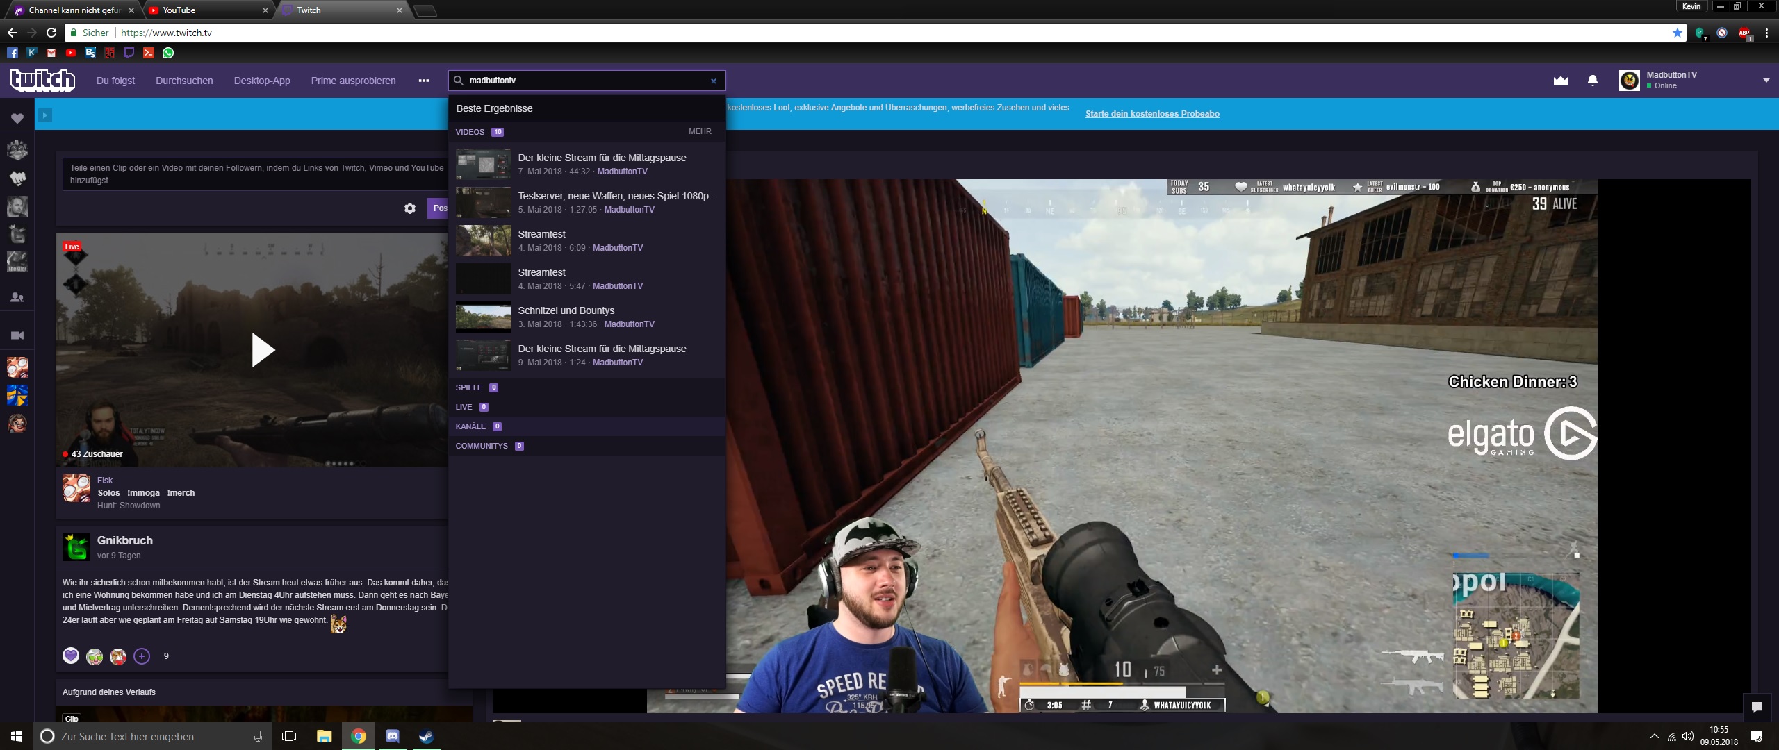Screen dimensions: 1779x750
Task: Click Starte dein kostenloses Probeabo link
Action: coord(1152,114)
